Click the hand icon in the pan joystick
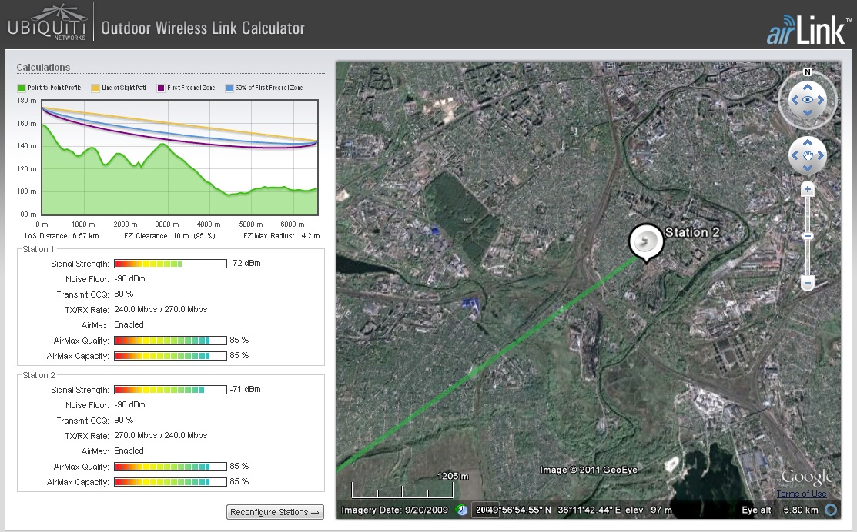Viewport: 857px width, 532px height. click(808, 156)
